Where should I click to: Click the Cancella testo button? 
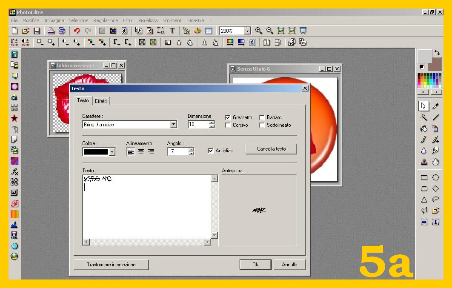(x=271, y=149)
